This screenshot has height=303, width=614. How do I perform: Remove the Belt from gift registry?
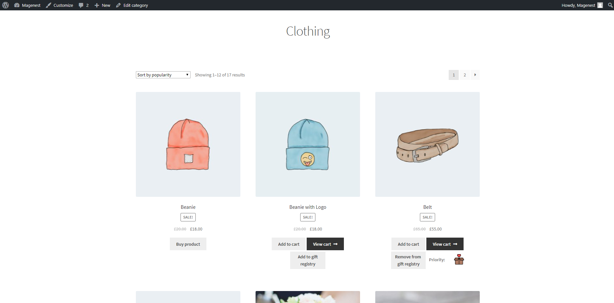click(408, 260)
